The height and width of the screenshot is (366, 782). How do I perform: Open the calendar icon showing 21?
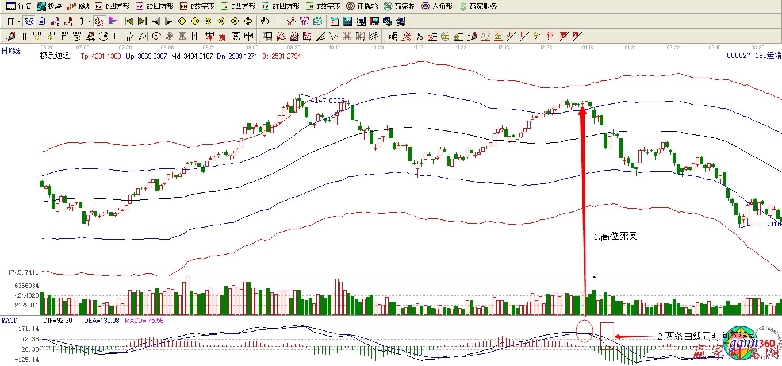(335, 21)
